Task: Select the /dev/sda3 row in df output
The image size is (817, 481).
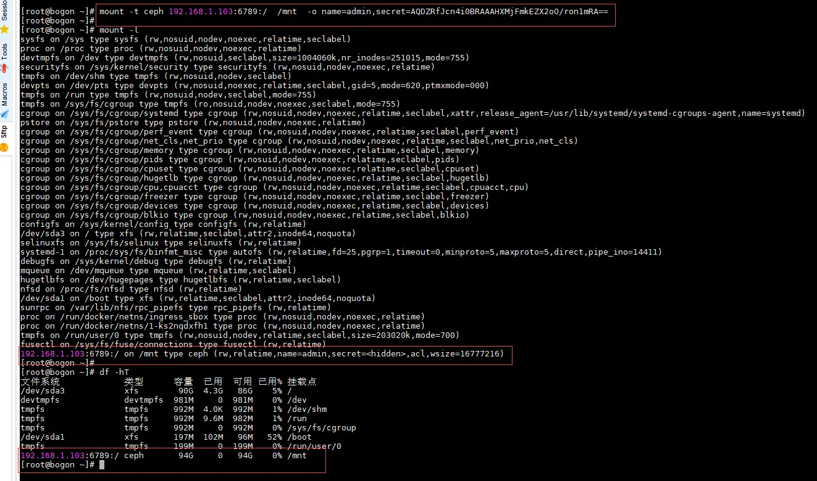Action: [x=156, y=391]
